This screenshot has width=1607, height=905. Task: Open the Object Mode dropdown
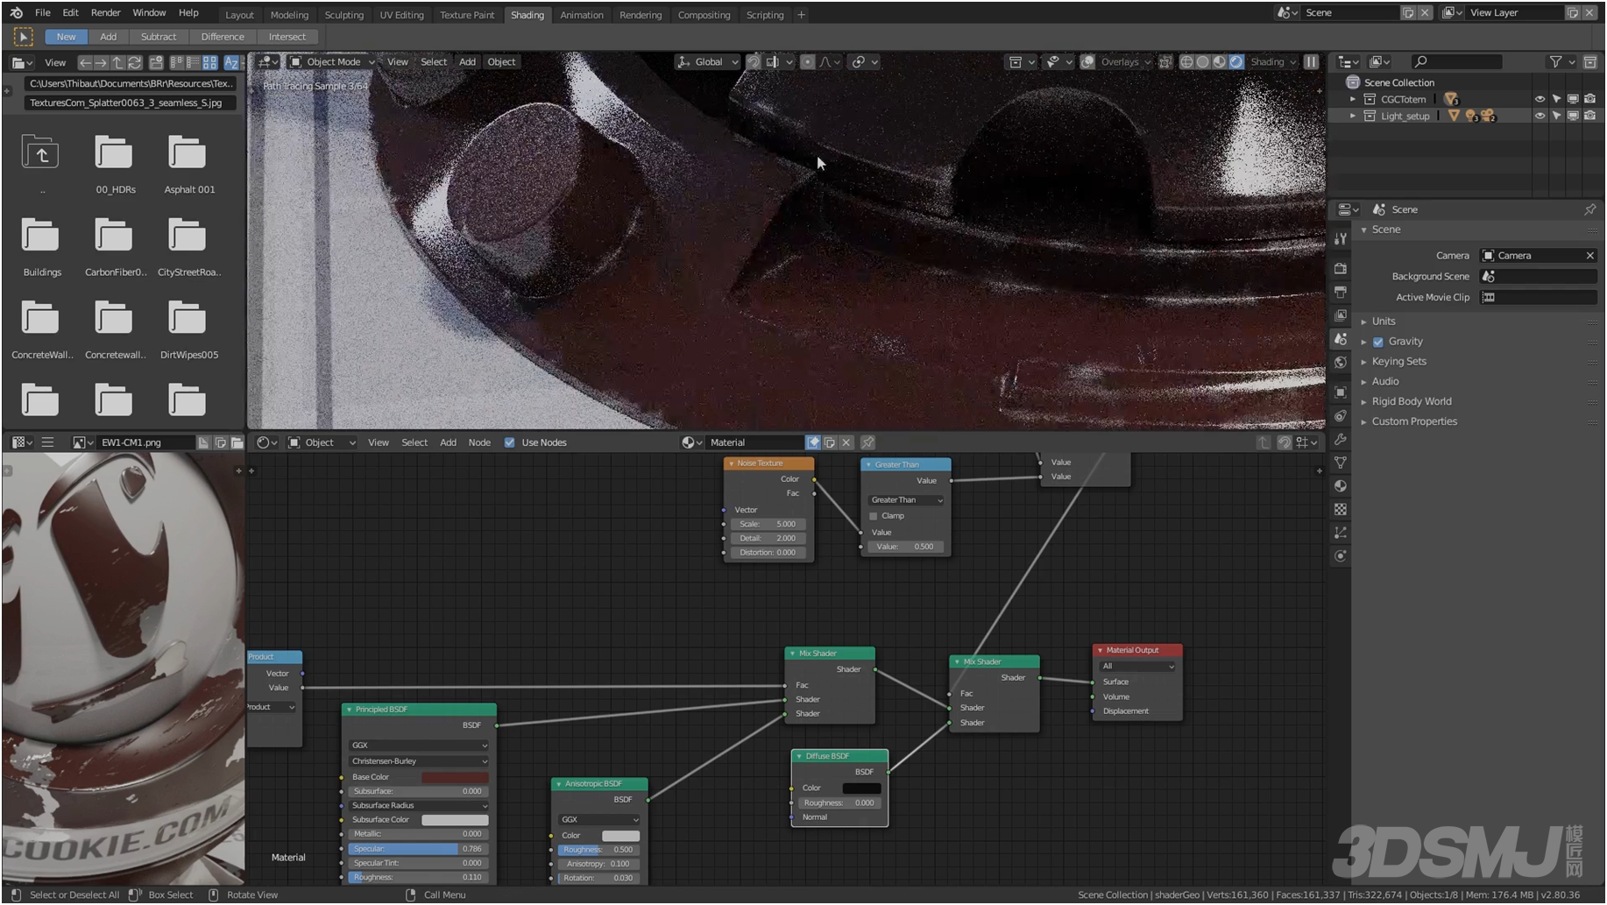[332, 62]
